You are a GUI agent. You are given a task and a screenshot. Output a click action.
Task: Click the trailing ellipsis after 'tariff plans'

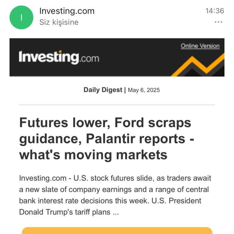coord(116,212)
